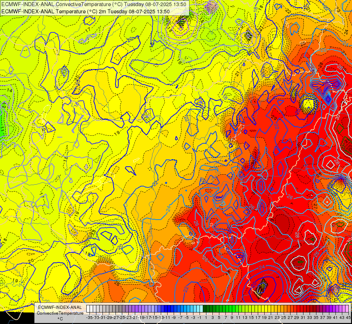Screen dimensions: 352x324
Task: Select the white legend swatch above -35
Action: click(x=88, y=309)
